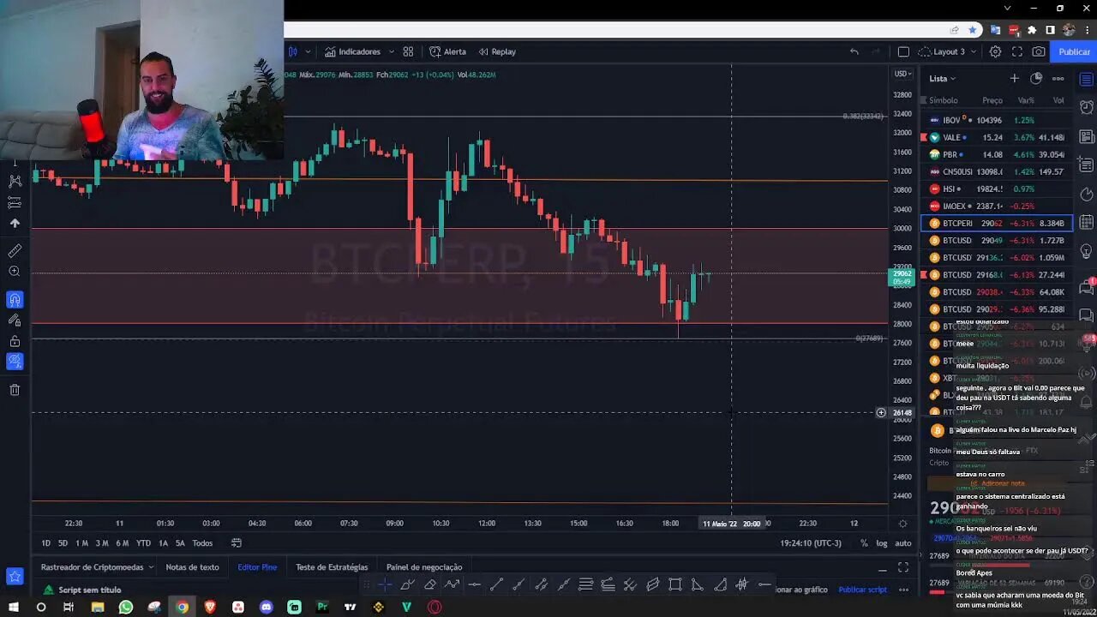Open favorites star toolbar toggle

pyautogui.click(x=15, y=577)
